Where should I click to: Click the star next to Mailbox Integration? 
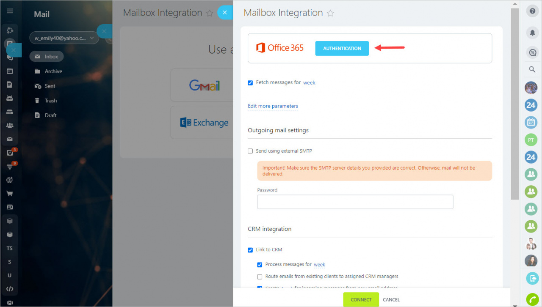coord(330,13)
